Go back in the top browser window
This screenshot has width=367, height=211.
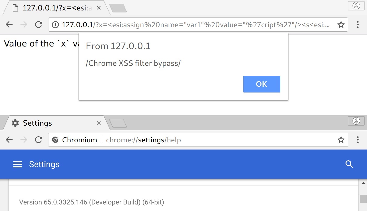(x=9, y=25)
